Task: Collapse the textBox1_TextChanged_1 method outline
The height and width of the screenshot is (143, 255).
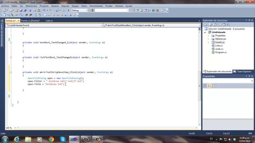Action: tap(11, 43)
